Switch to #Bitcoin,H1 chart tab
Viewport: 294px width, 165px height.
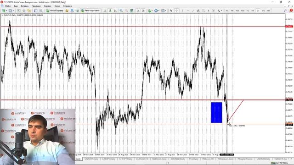208,159
